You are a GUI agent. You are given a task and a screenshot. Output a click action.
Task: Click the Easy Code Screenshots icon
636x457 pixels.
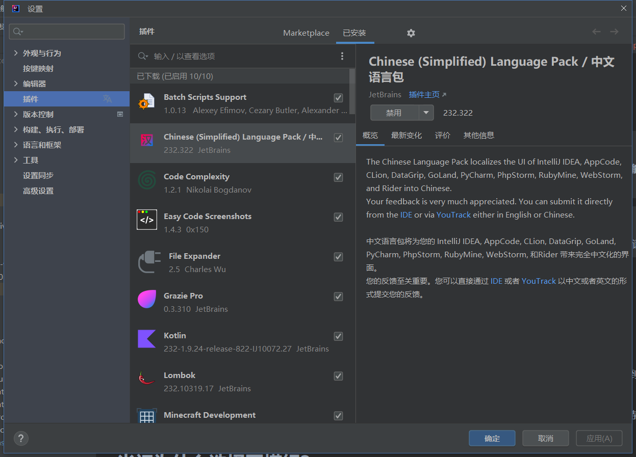point(147,220)
